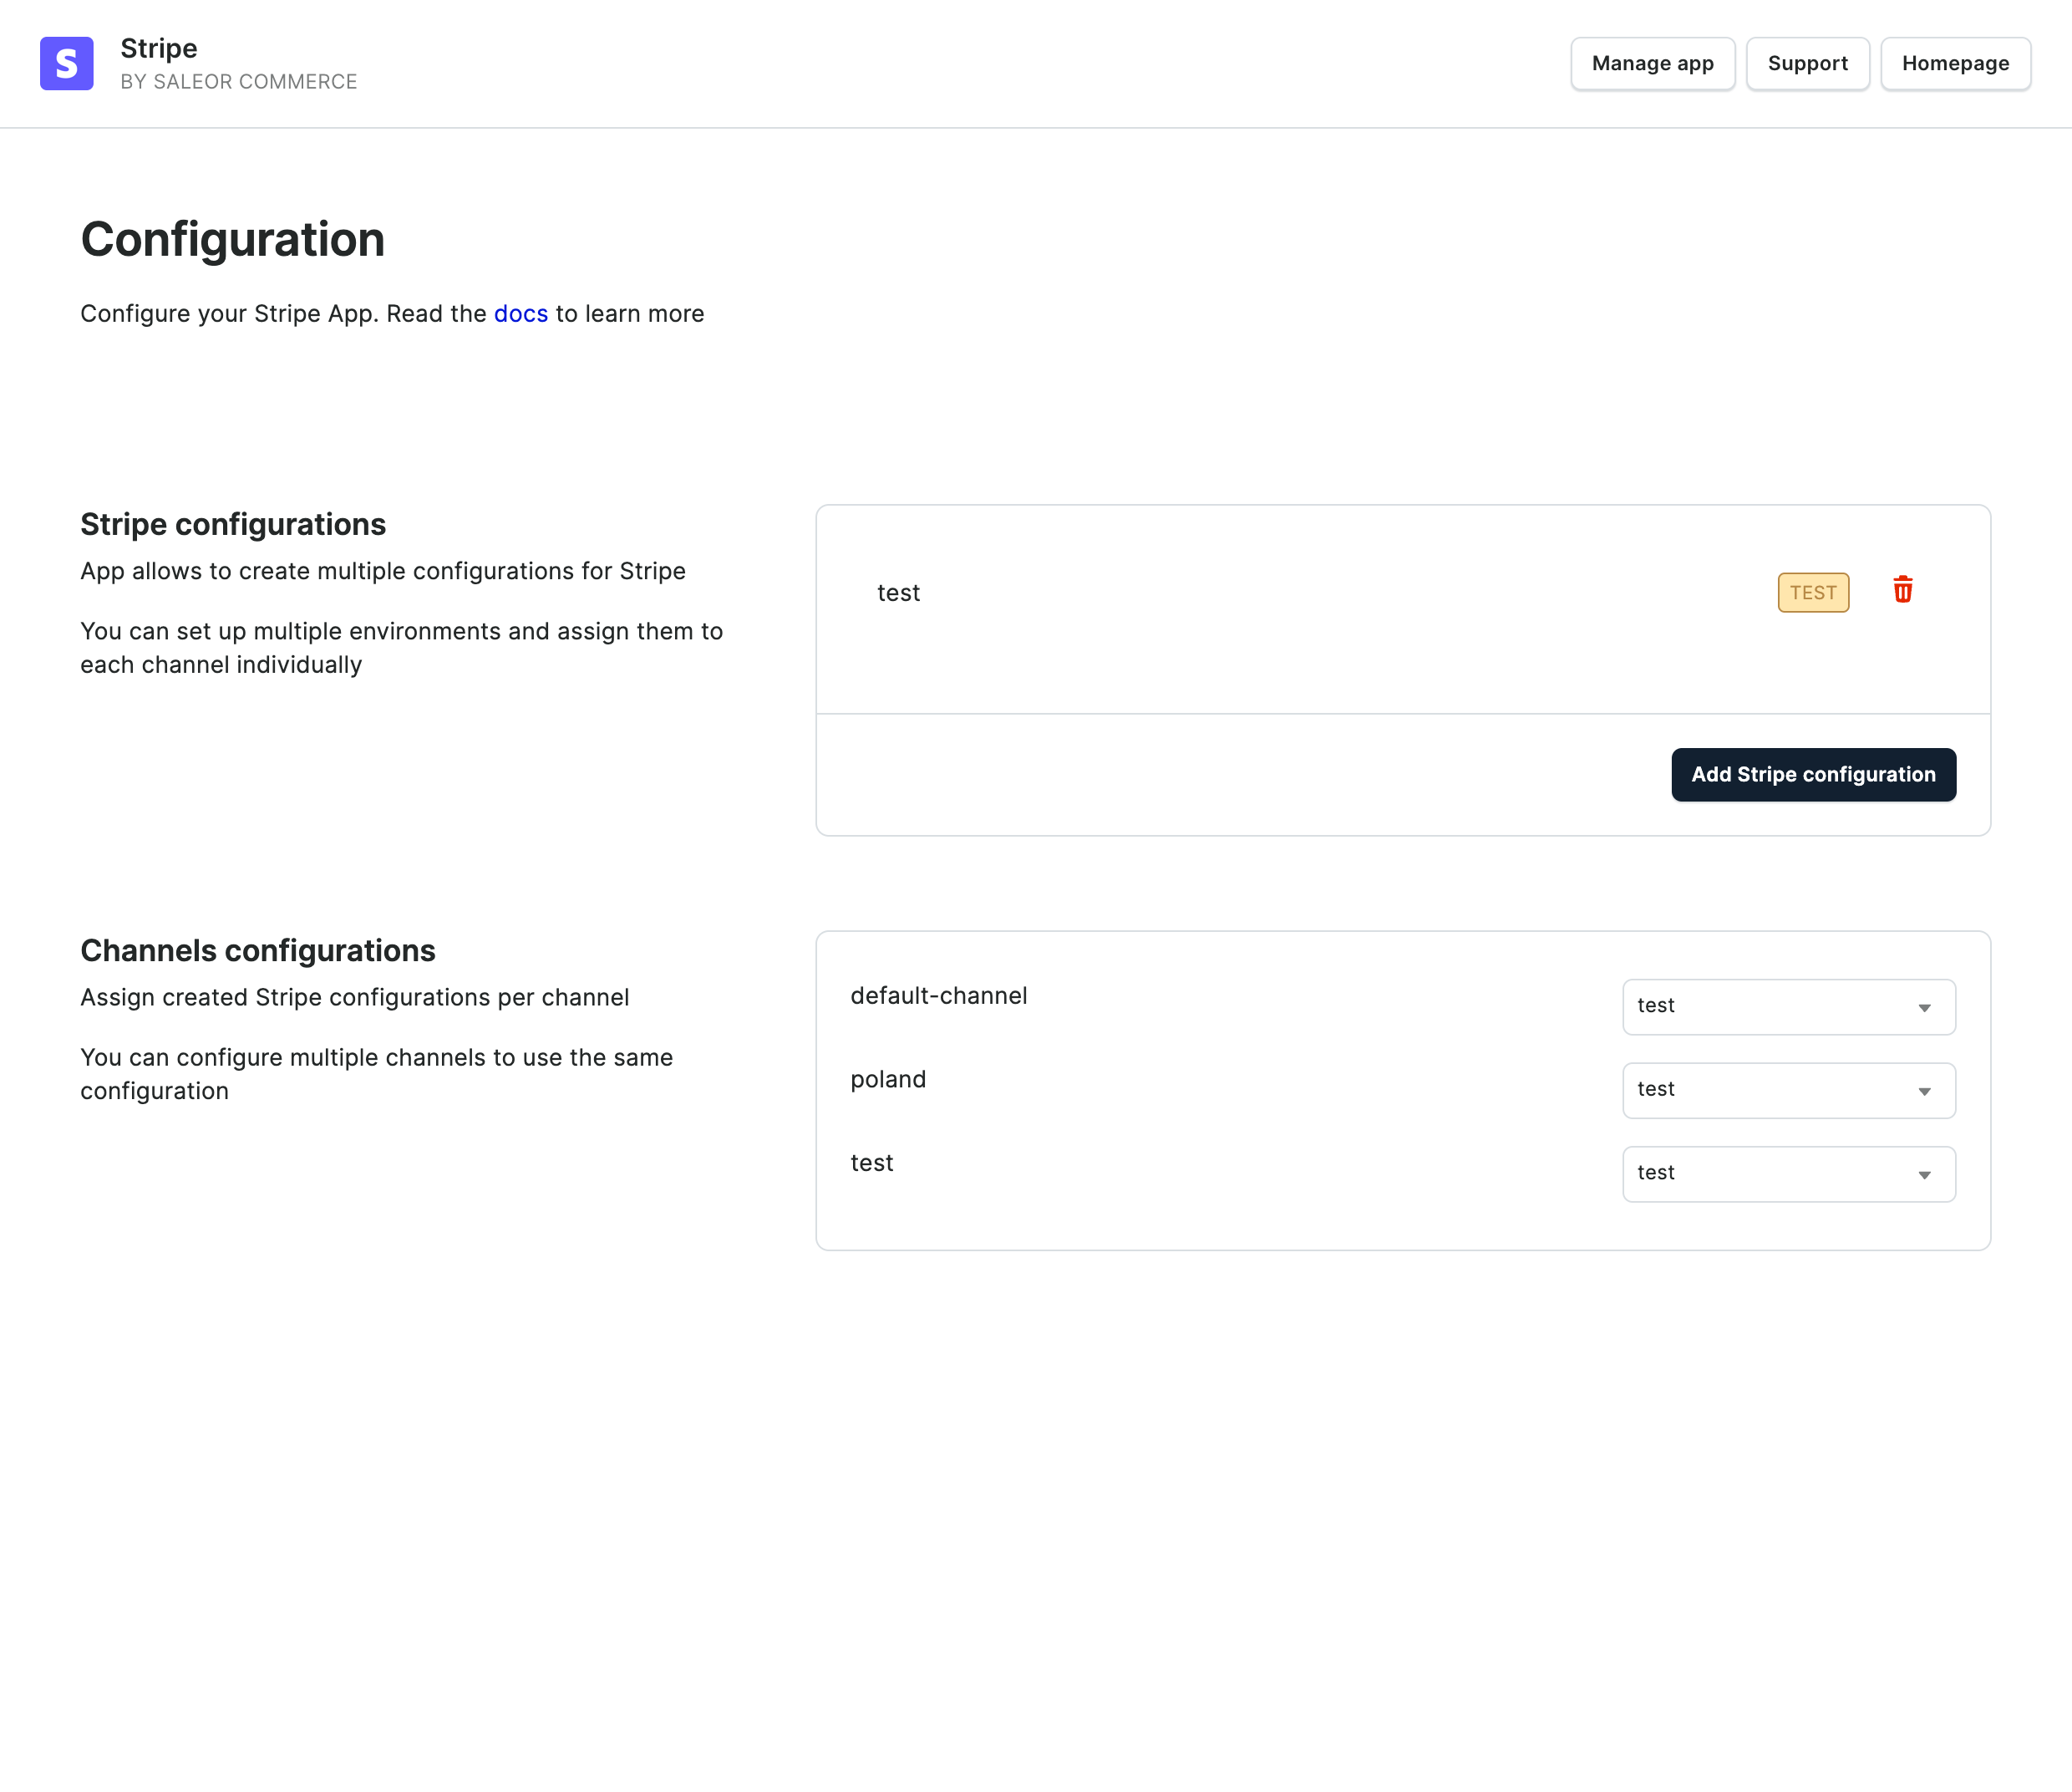Click the Stripe app logo
2072x1792 pixels.
pos(65,63)
